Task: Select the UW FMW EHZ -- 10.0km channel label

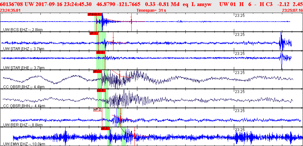Action: [24, 144]
